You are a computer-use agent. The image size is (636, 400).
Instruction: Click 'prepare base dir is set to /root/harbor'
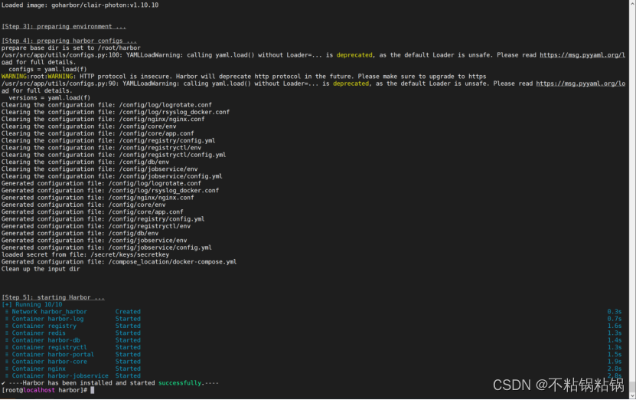(70, 48)
